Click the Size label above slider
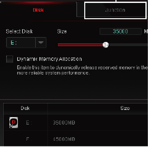Screen dimensions: 148x147 pos(62,32)
